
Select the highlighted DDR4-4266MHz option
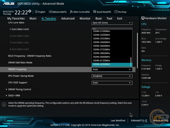111,64
